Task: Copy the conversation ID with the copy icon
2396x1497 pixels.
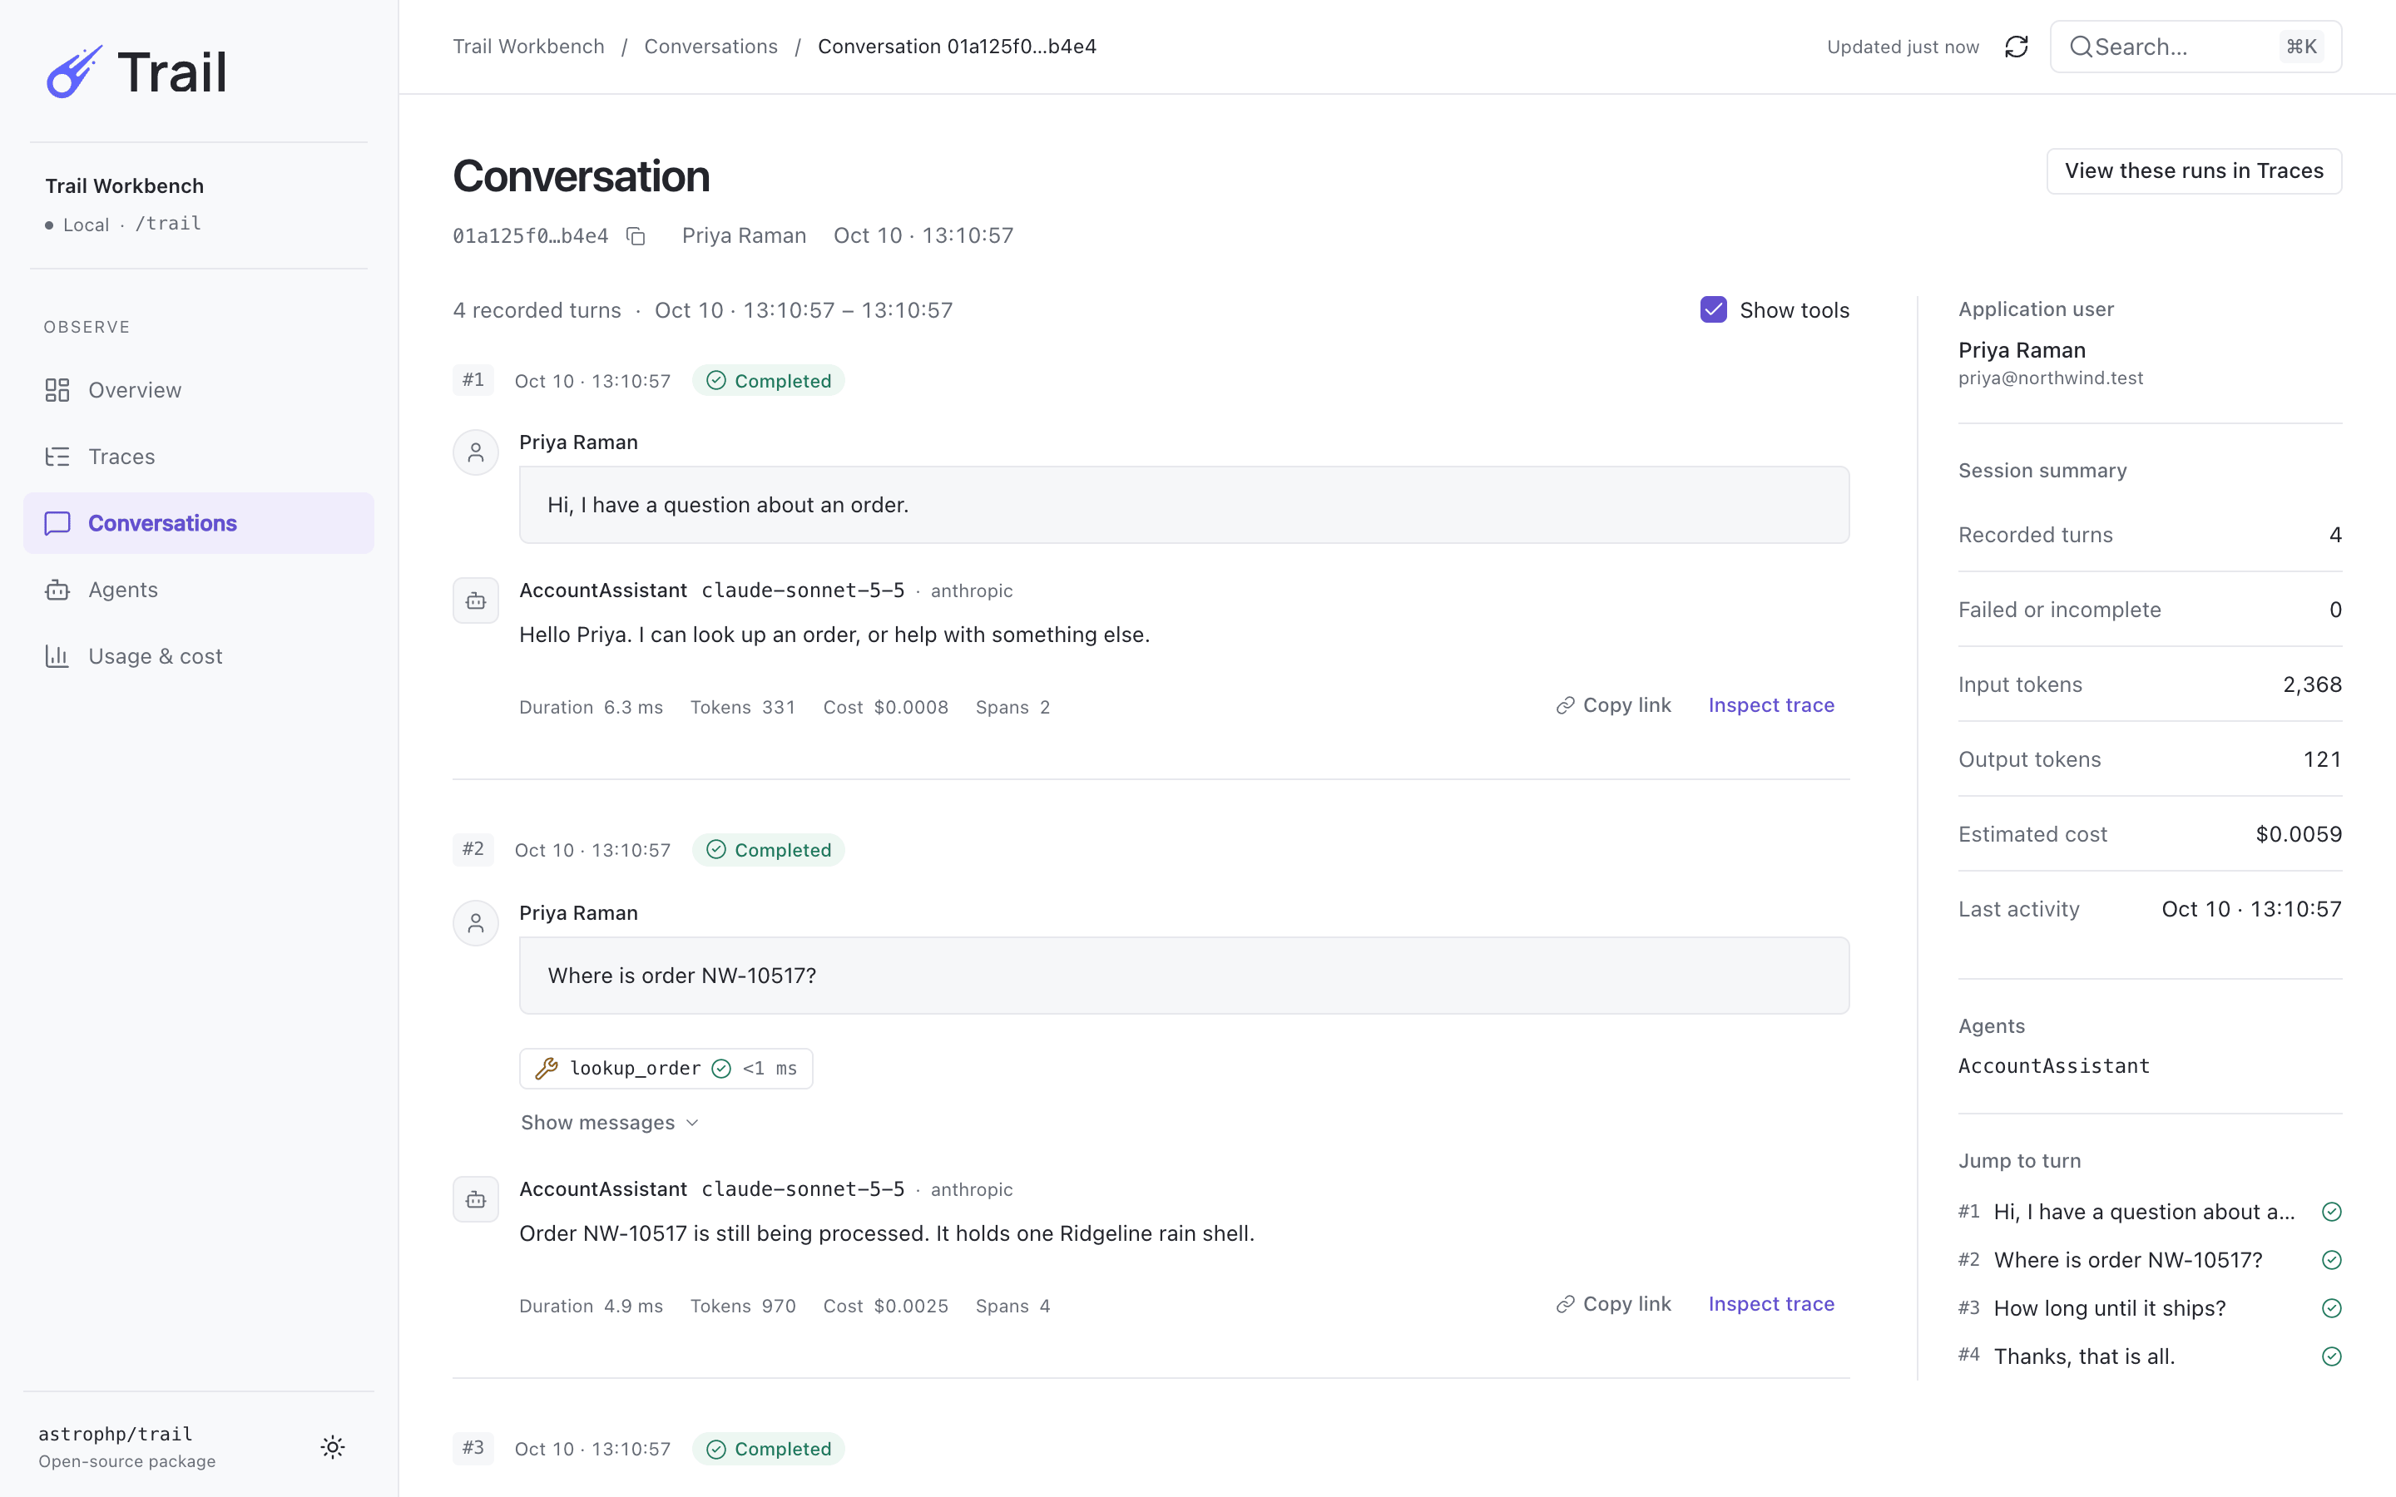Action: click(x=636, y=235)
